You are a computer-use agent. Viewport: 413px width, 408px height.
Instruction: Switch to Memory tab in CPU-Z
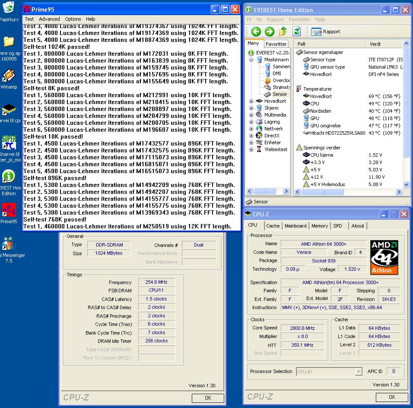pyautogui.click(x=320, y=226)
